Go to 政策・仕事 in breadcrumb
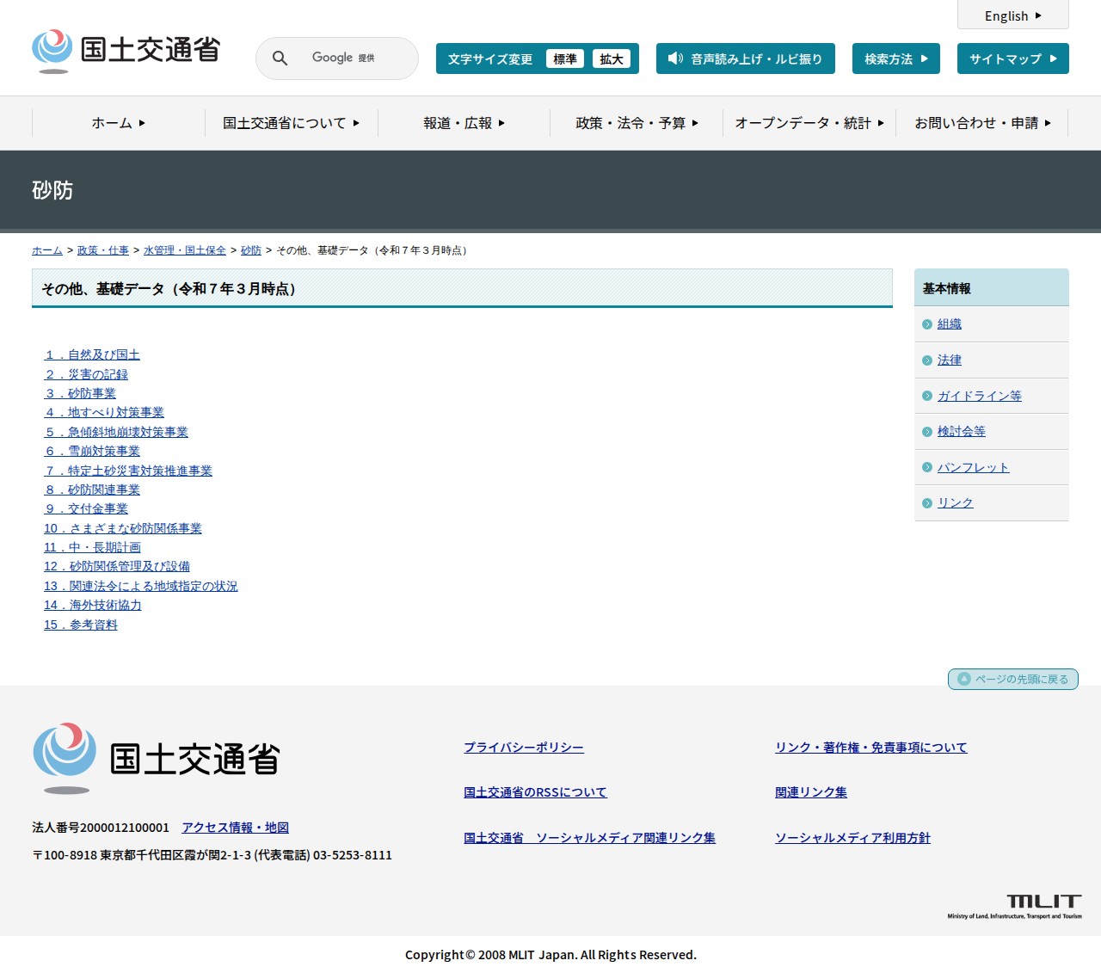This screenshot has width=1101, height=979. pyautogui.click(x=103, y=250)
